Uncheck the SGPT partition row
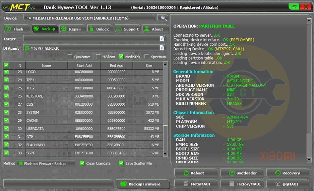 [6, 153]
